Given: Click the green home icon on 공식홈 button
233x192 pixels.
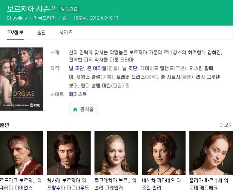Looking at the screenshot, I should [75, 109].
